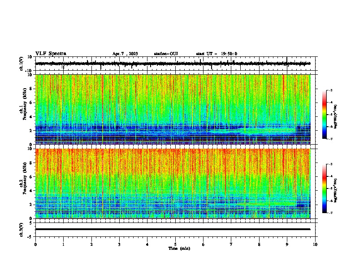Click the 'station=OUI' label
Screen dimensions: 355x274
coord(166,54)
